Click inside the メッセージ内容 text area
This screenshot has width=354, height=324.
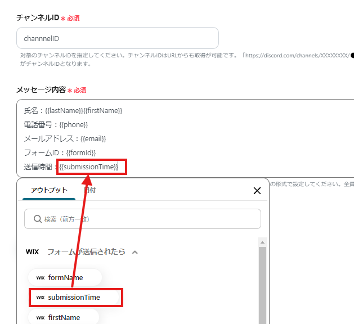185,138
